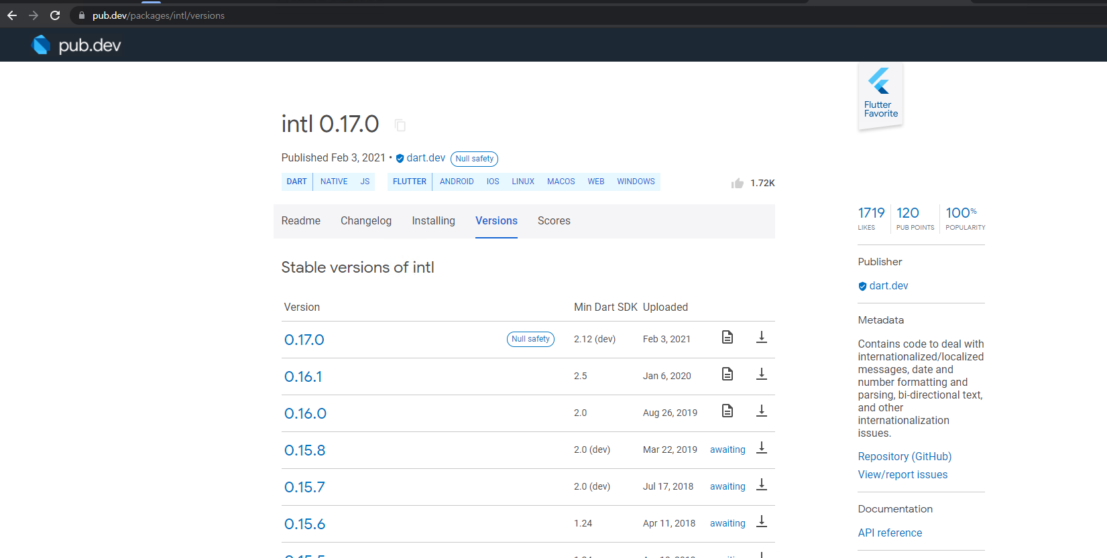Screen dimensions: 1107x558
Task: Click the 1719 likes score
Action: tap(871, 218)
